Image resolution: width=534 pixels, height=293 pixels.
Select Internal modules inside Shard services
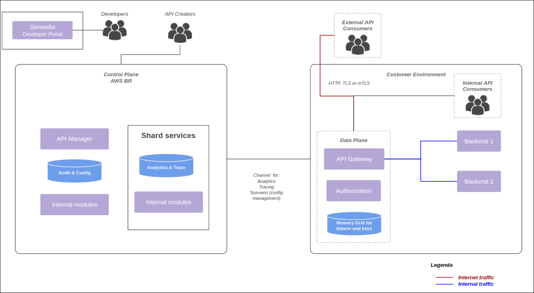tap(169, 202)
